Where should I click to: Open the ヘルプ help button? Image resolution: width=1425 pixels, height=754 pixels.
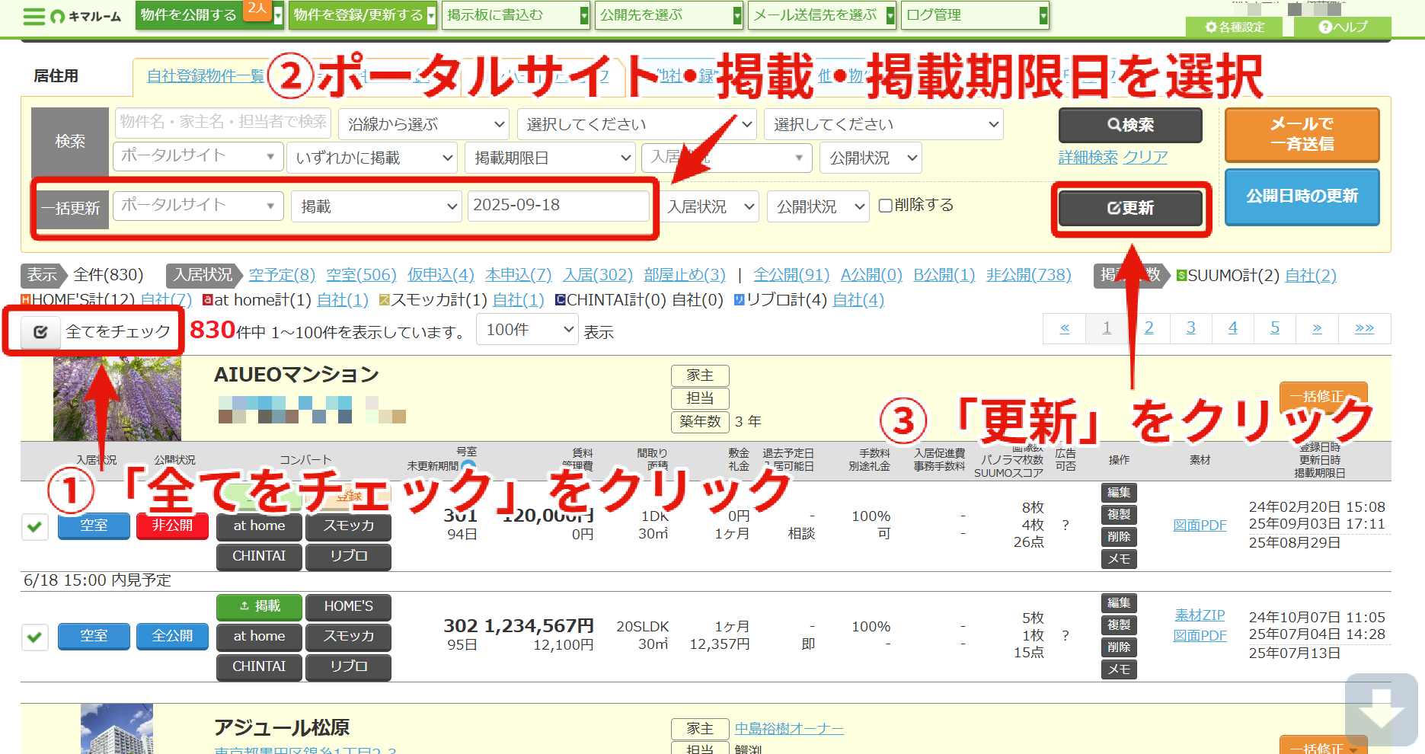1343,27
